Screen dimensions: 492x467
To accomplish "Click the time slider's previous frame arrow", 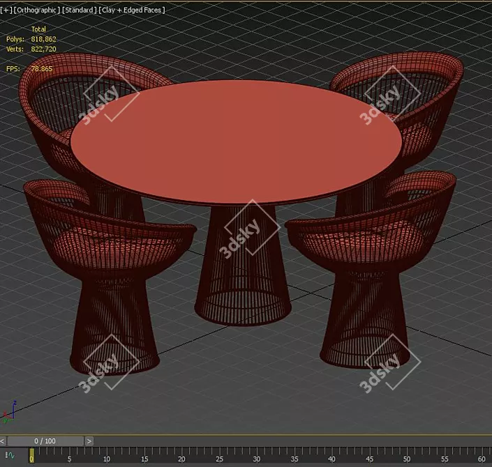I will coord(3,441).
